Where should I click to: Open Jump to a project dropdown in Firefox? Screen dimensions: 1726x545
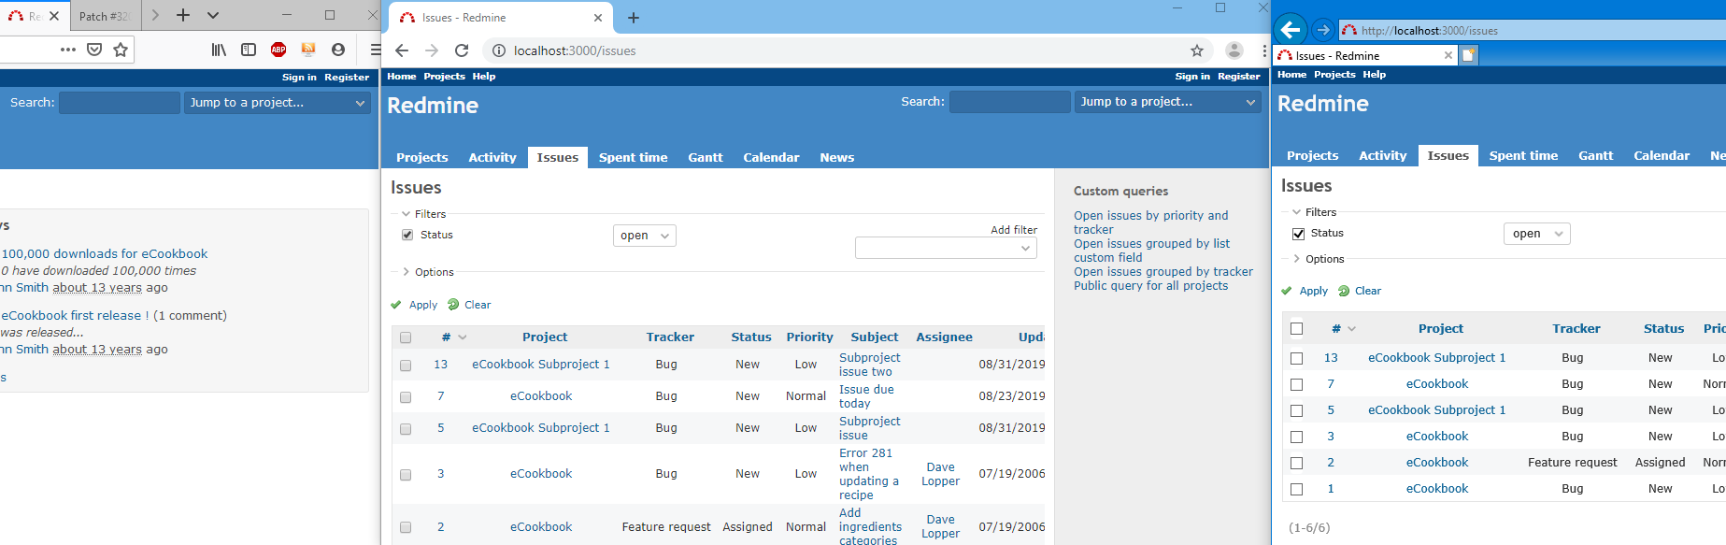click(277, 103)
